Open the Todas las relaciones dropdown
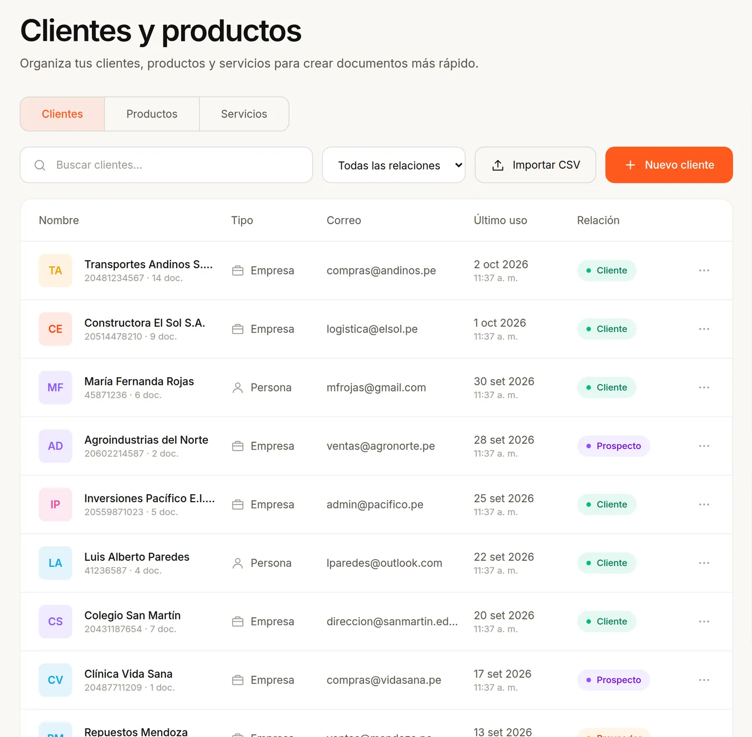This screenshot has width=752, height=737. pos(394,165)
